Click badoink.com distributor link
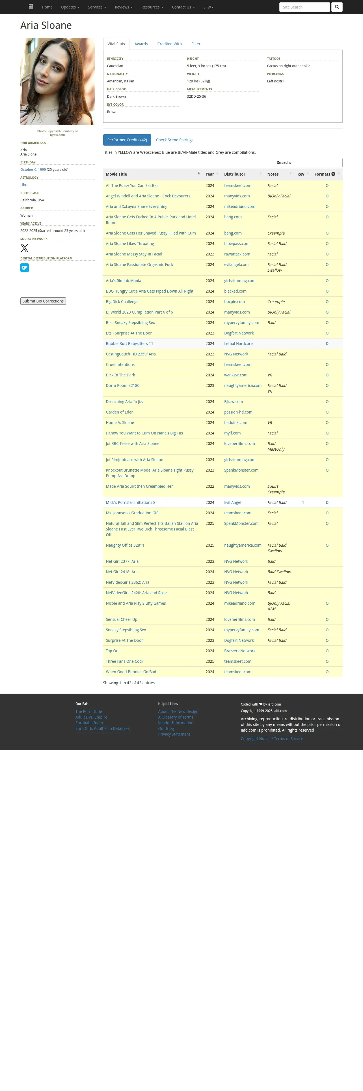Viewport: 363px width, 1091px height. pos(236,423)
